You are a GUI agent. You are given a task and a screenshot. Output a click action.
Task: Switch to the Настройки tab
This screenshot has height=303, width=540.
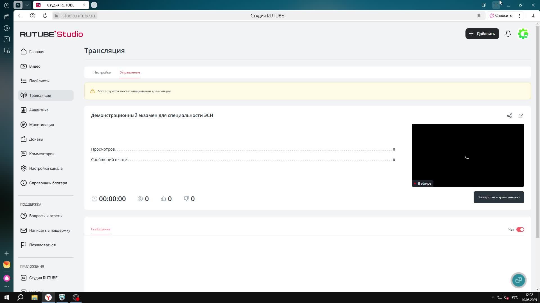pyautogui.click(x=102, y=72)
